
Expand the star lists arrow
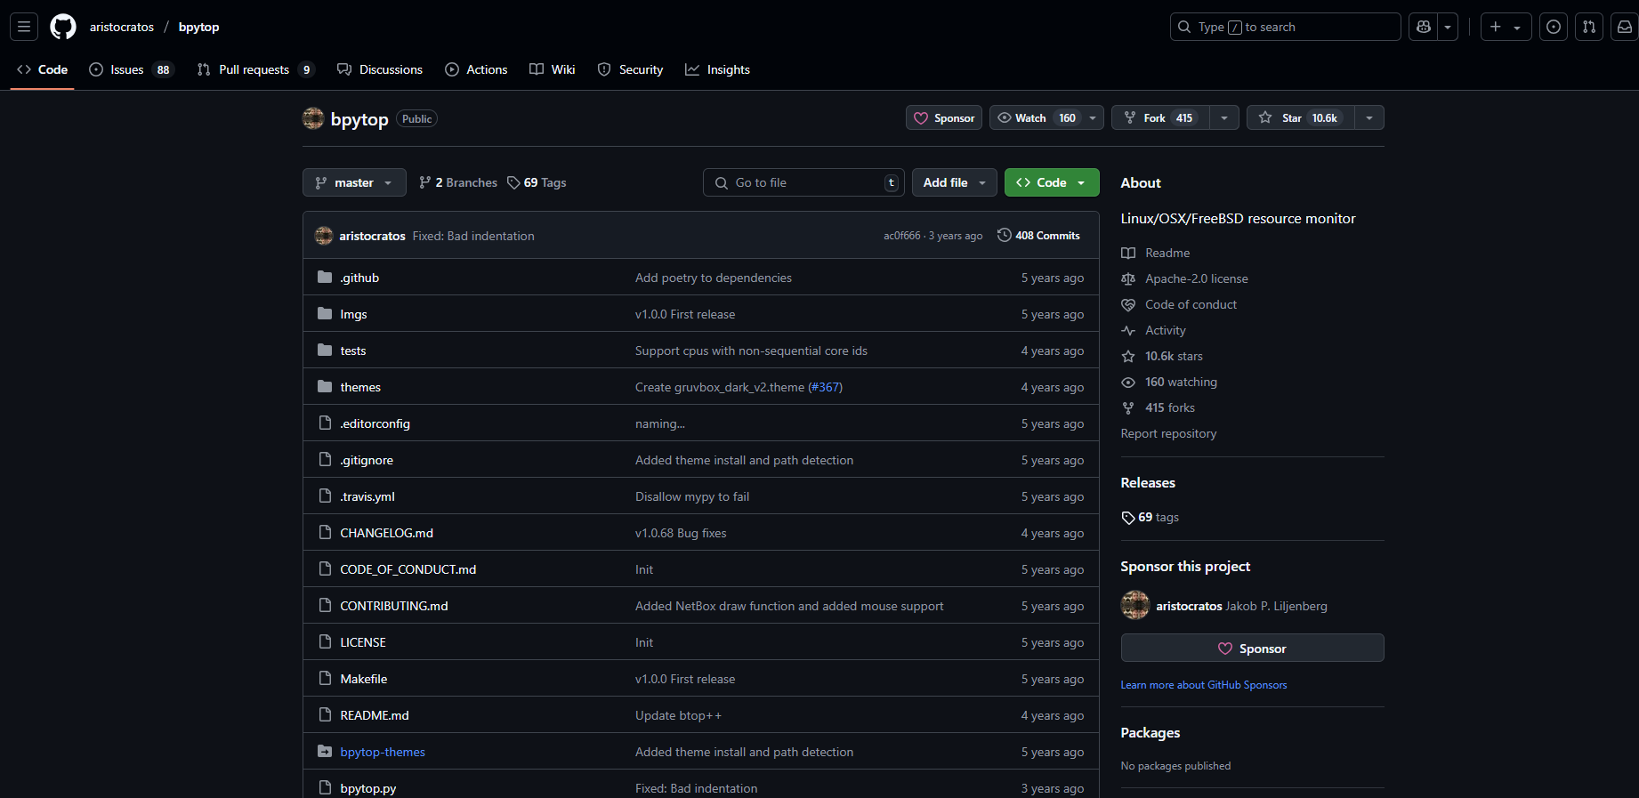tap(1369, 117)
